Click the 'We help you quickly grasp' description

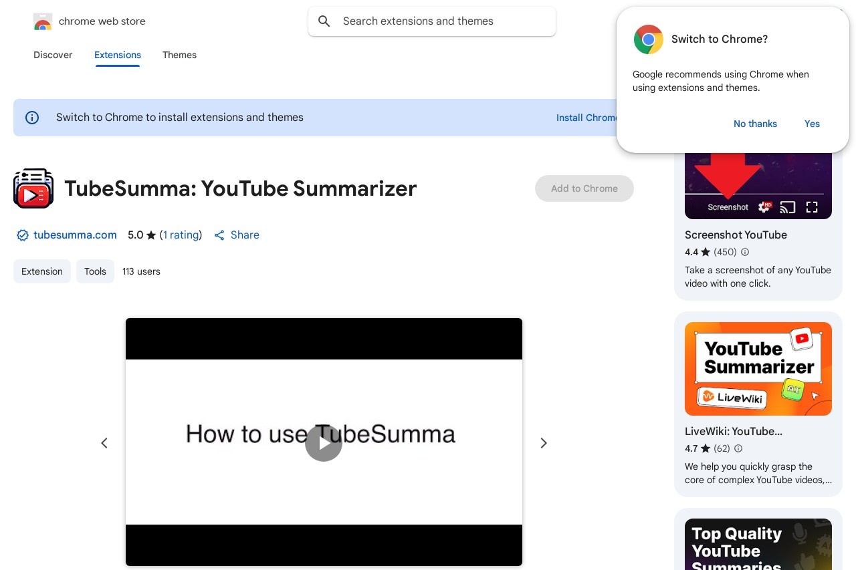tap(758, 473)
